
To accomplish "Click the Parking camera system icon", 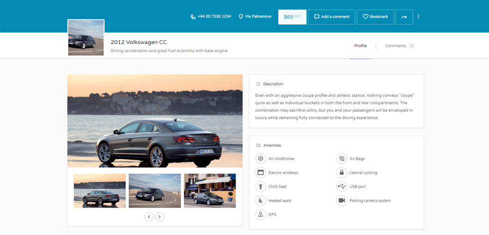I will click(x=342, y=201).
